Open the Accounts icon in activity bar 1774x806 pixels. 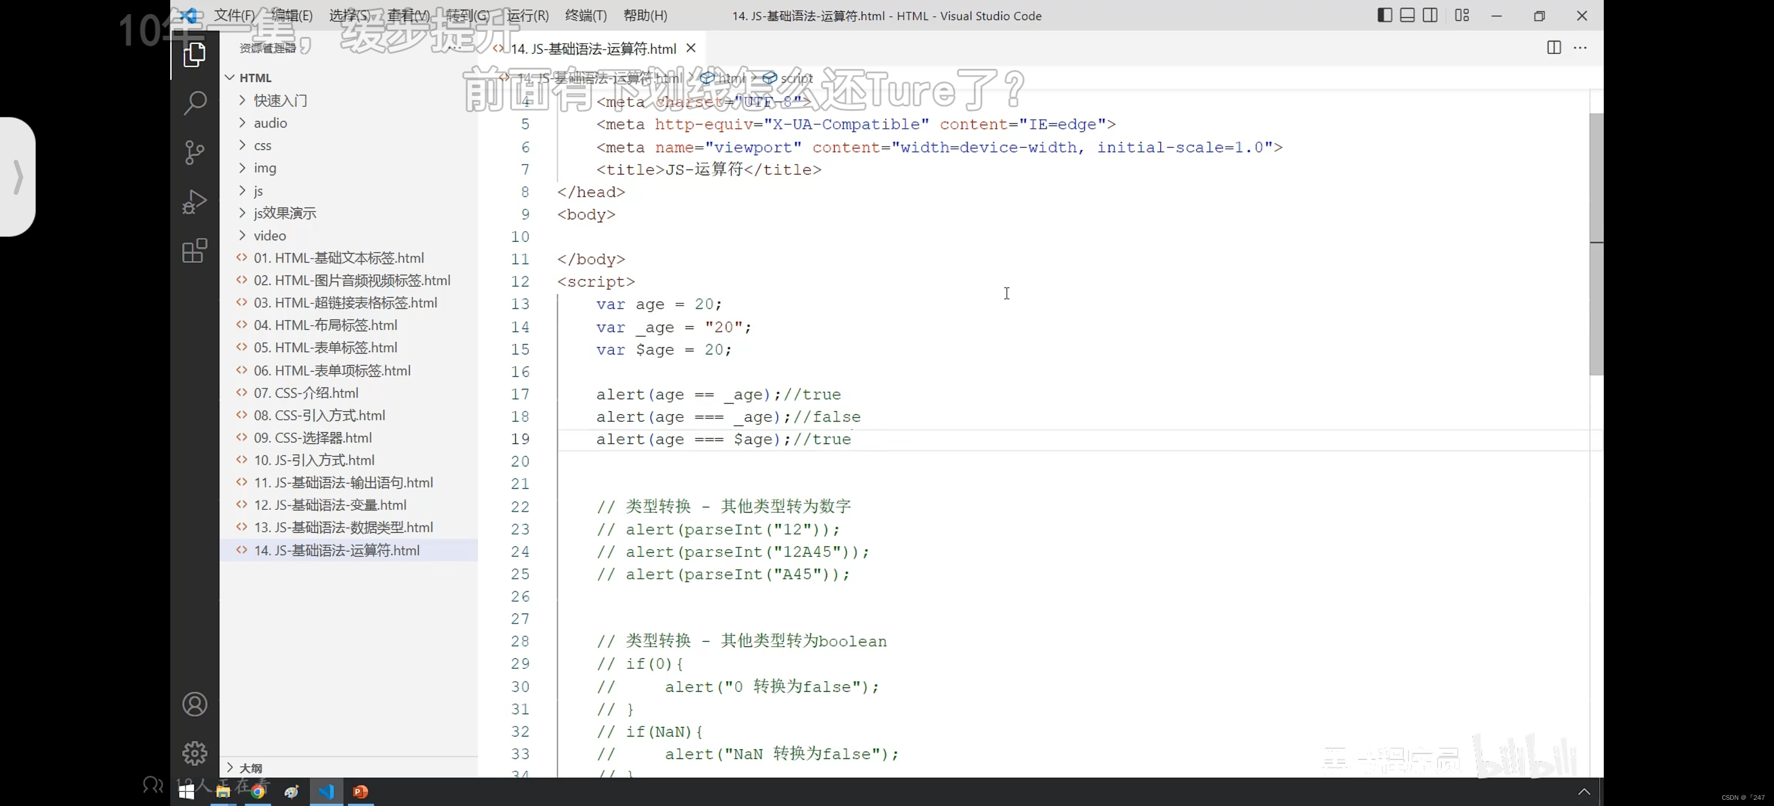(195, 704)
